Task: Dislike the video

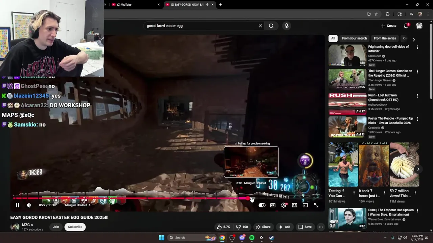Action: 242,227
